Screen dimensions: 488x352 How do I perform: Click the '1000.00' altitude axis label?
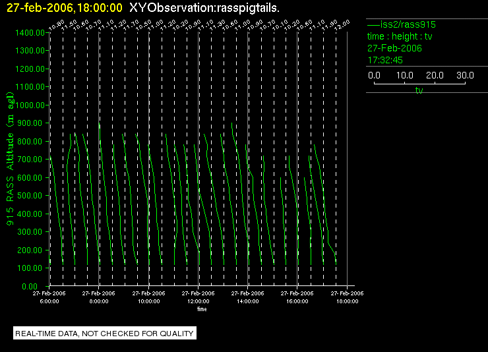coord(30,105)
